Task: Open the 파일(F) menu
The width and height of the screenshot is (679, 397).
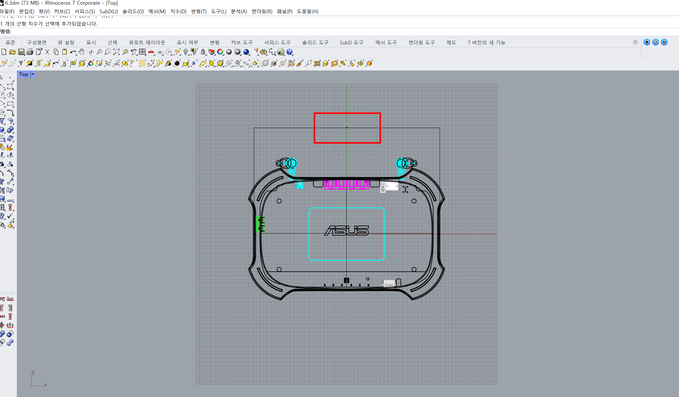Action: coord(7,11)
